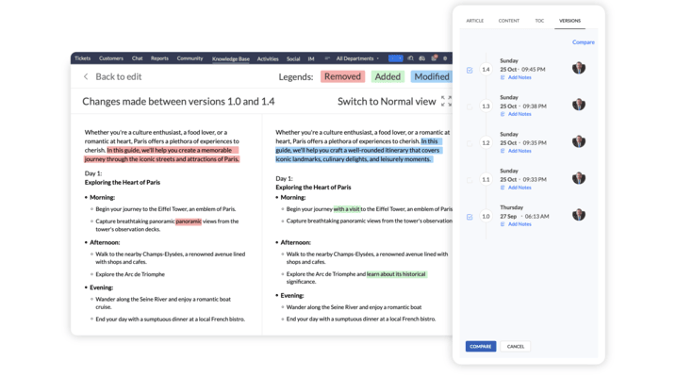Viewport: 676px width, 377px height.
Task: Click the notes icon for version 1.2
Action: [x=503, y=151]
